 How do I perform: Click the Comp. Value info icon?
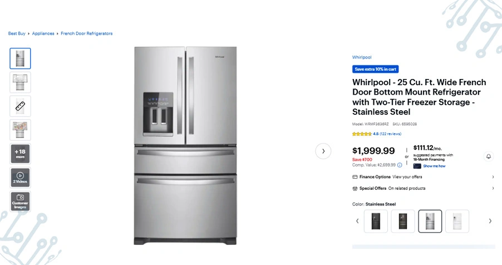[x=400, y=165]
